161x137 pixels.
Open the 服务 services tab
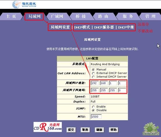click(x=128, y=16)
